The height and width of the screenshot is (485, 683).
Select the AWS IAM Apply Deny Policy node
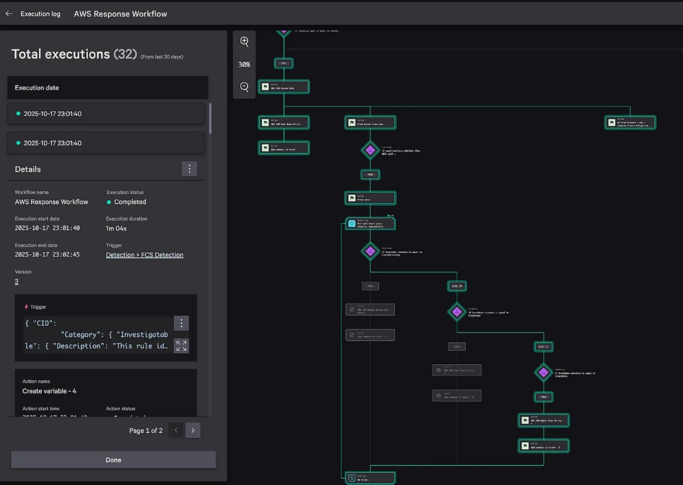pyautogui.click(x=543, y=421)
